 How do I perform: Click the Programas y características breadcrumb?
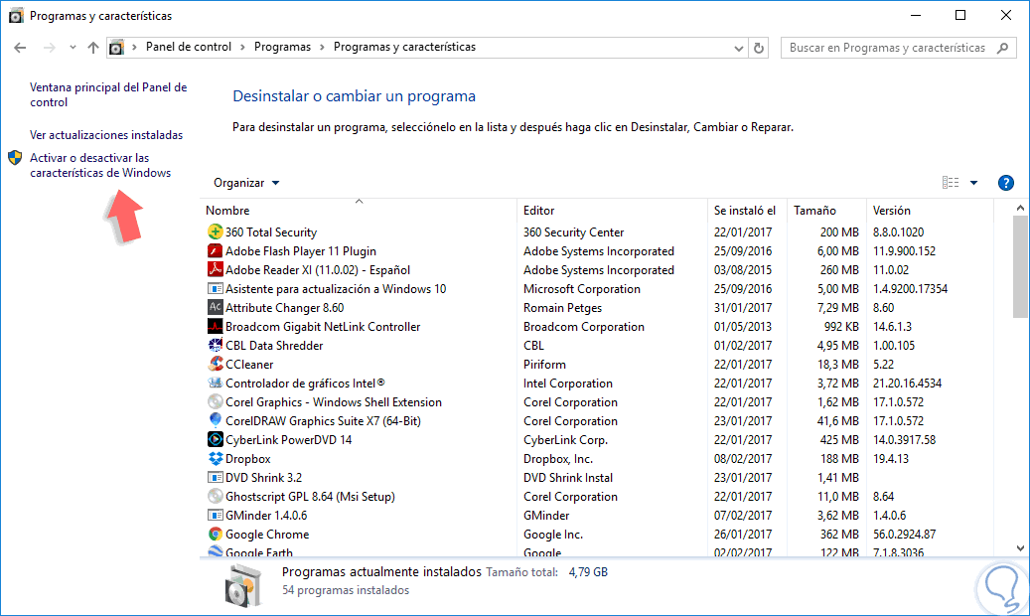[404, 47]
